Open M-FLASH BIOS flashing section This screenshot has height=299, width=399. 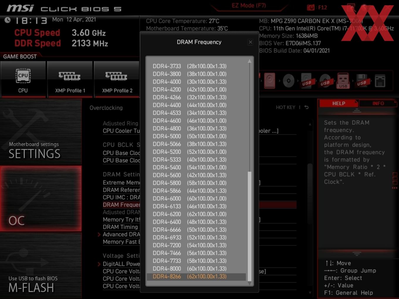tap(41, 266)
